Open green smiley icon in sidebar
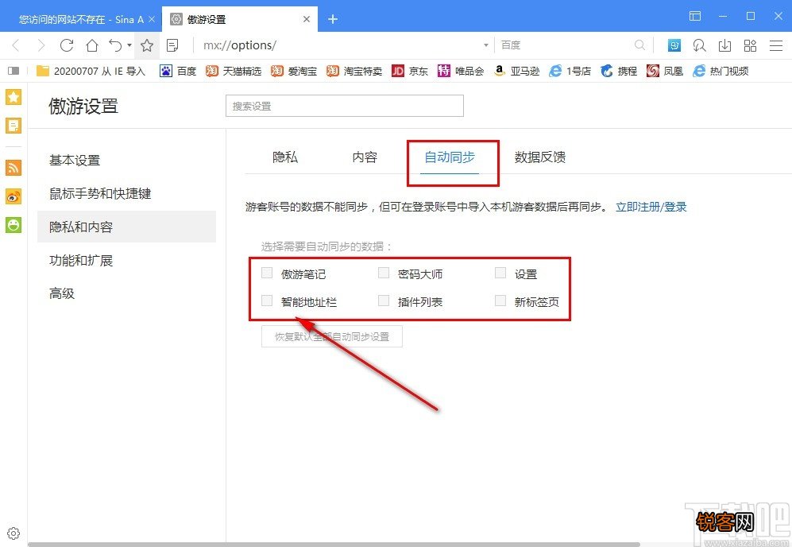 (14, 225)
